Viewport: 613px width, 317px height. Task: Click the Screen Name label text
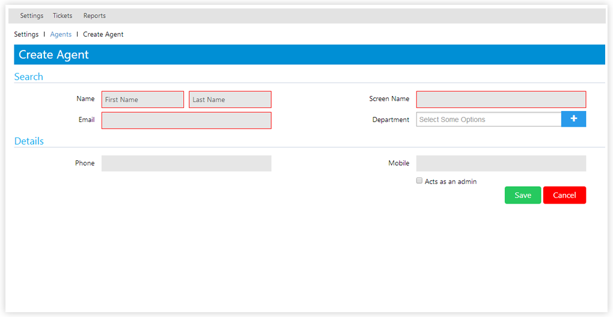(389, 98)
